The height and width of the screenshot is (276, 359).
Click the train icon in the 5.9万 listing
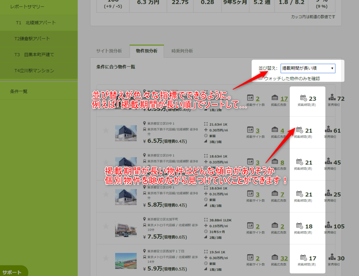point(144,257)
